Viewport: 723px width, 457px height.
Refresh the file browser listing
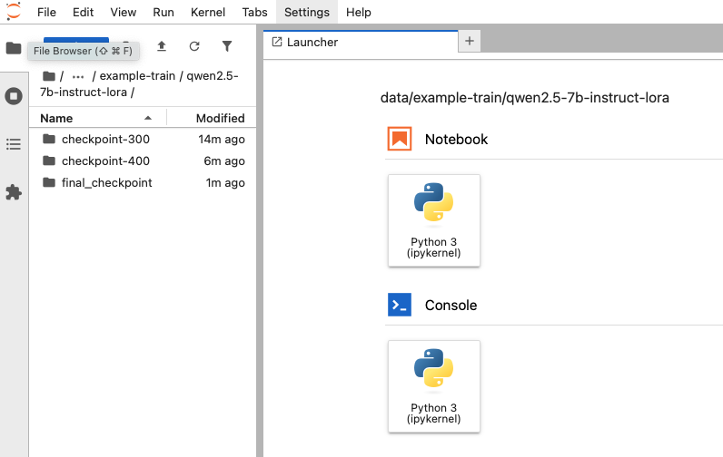[194, 46]
